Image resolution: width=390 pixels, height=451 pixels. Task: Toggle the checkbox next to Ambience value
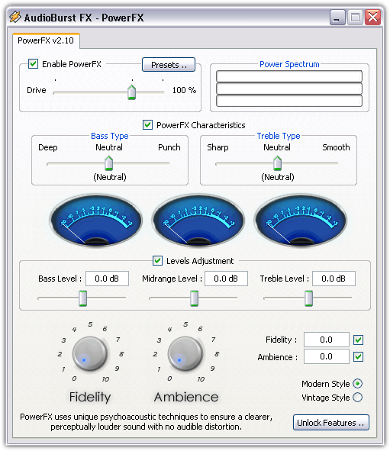pyautogui.click(x=358, y=356)
